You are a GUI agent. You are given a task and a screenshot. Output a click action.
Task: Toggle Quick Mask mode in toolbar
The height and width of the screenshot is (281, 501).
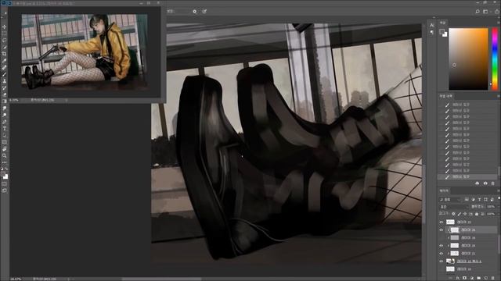pyautogui.click(x=4, y=184)
